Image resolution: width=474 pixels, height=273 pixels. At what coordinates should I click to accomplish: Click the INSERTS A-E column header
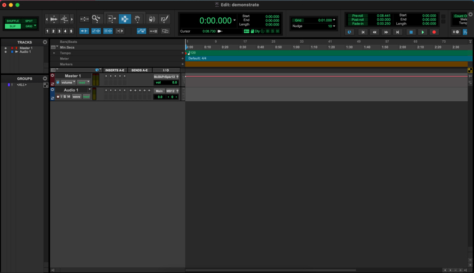[x=114, y=70]
